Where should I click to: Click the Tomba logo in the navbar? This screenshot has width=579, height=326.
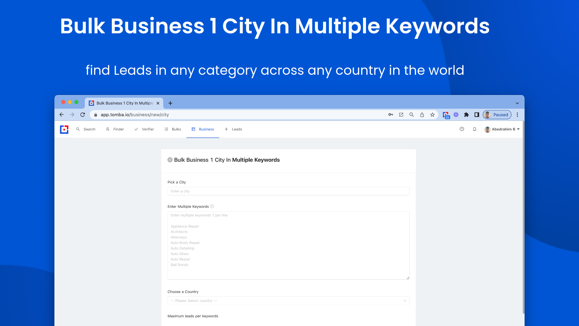click(x=64, y=129)
